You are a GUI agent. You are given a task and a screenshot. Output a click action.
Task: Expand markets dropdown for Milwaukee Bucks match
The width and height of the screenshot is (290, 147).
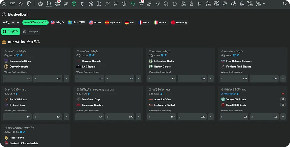[211, 78]
